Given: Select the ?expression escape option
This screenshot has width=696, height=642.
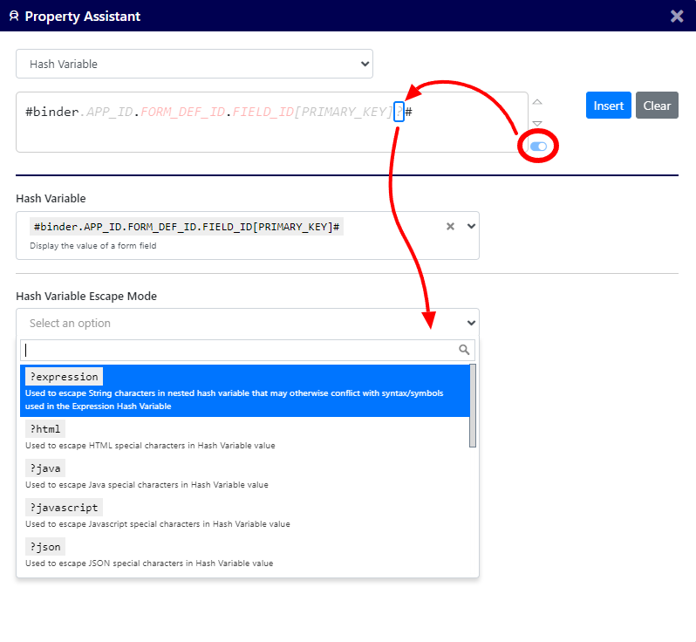Looking at the screenshot, I should pos(244,391).
